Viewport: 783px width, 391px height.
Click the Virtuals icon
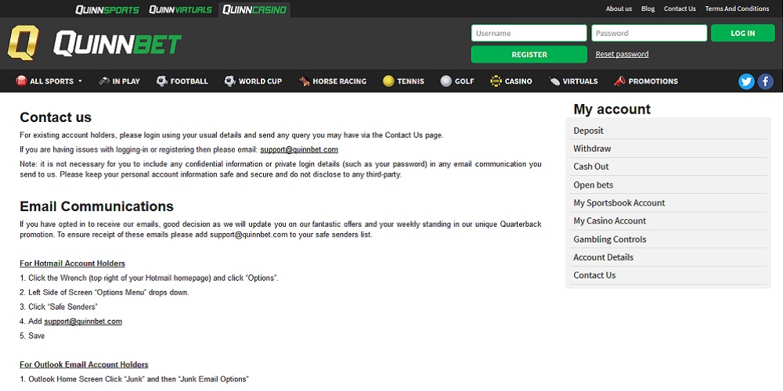[554, 81]
